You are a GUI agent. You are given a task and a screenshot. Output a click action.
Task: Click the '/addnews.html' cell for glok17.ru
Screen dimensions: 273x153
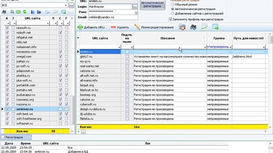click(x=249, y=57)
